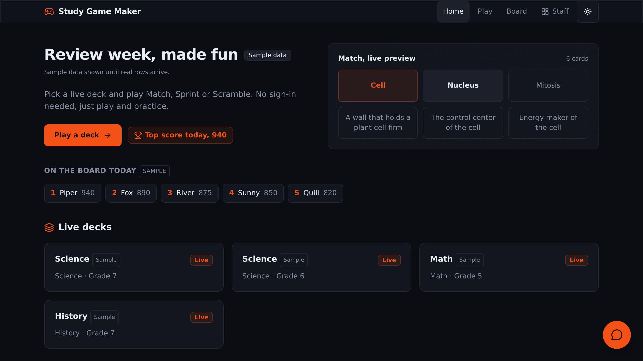Click the arrow icon in Play a deck

coord(108,135)
